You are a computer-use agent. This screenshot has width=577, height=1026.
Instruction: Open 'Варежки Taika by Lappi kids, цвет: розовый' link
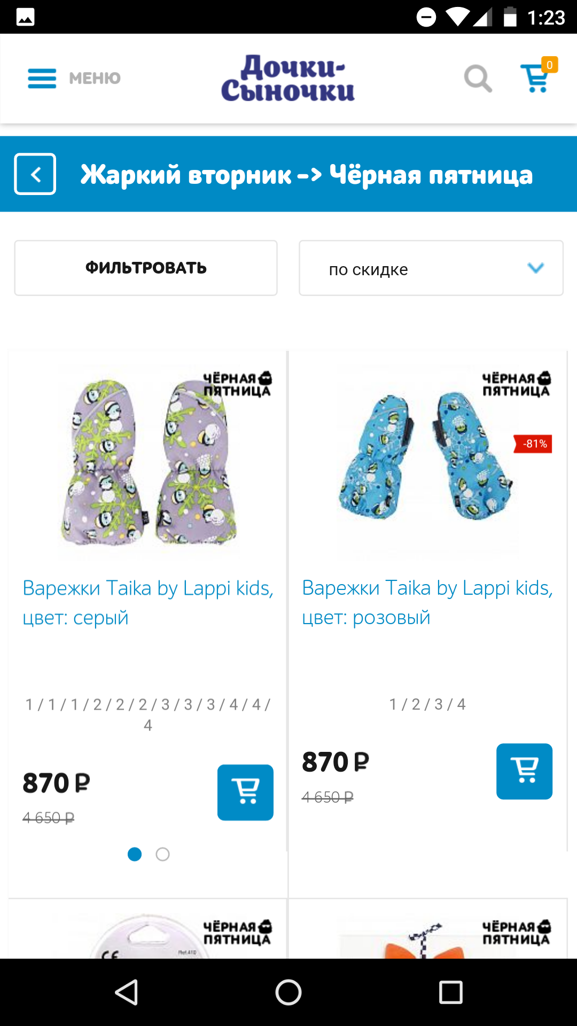click(427, 602)
